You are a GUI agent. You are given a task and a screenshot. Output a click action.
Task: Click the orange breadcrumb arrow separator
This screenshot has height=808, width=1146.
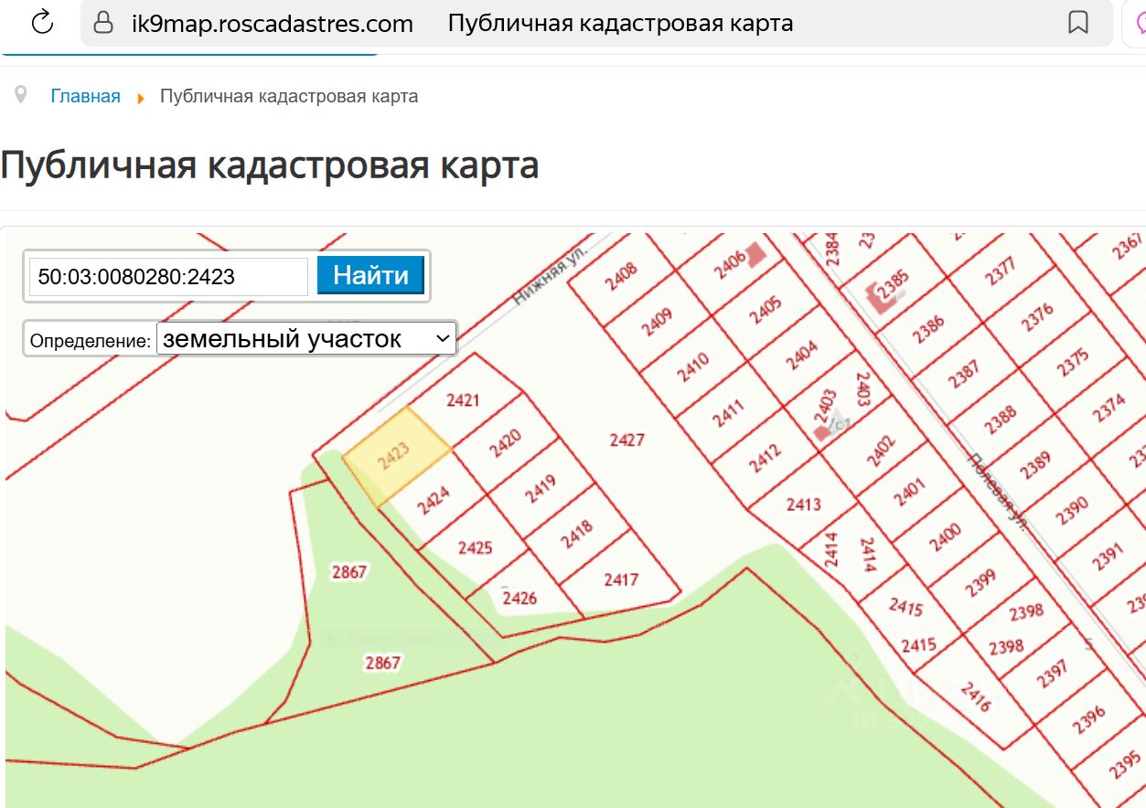coord(141,97)
